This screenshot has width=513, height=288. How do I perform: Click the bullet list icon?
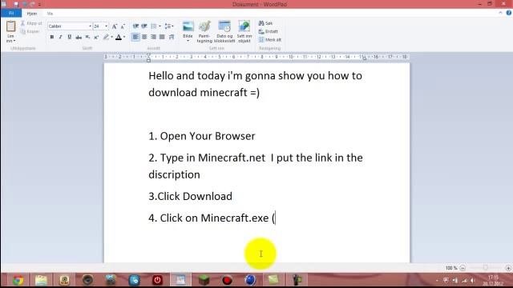(153, 26)
